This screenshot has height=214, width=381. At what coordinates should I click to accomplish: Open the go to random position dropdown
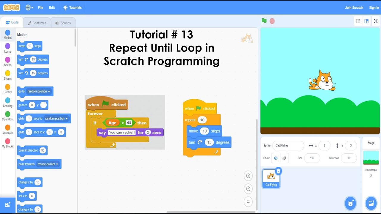coord(39,92)
